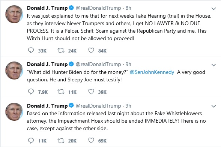
Task: Retweet the Fake Hearing tweet
Action: click(x=61, y=50)
